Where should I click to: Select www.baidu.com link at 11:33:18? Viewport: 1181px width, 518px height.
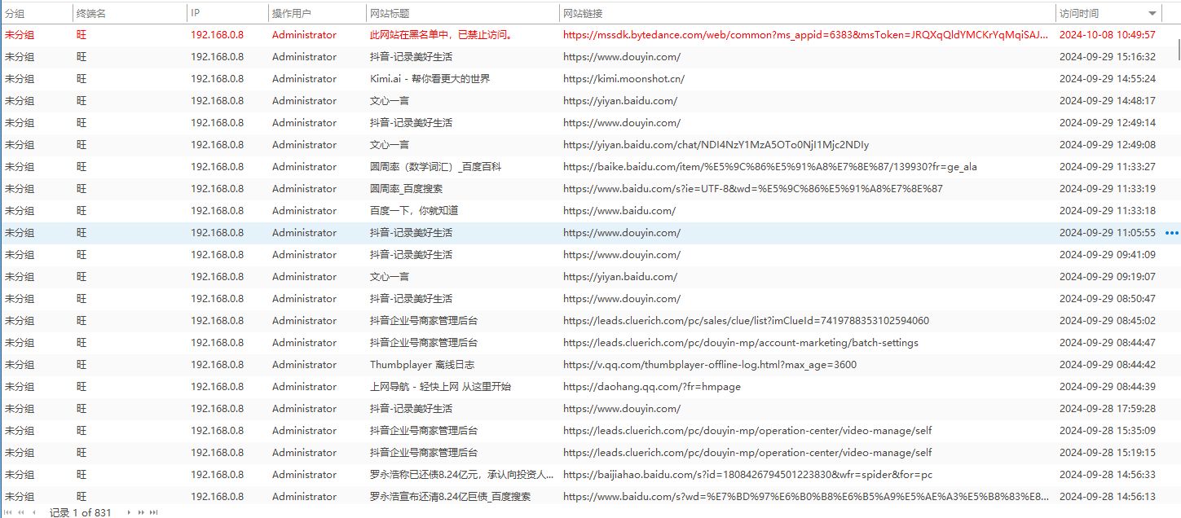(619, 211)
